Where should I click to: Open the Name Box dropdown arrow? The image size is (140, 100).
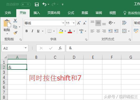pyautogui.click(x=26, y=48)
